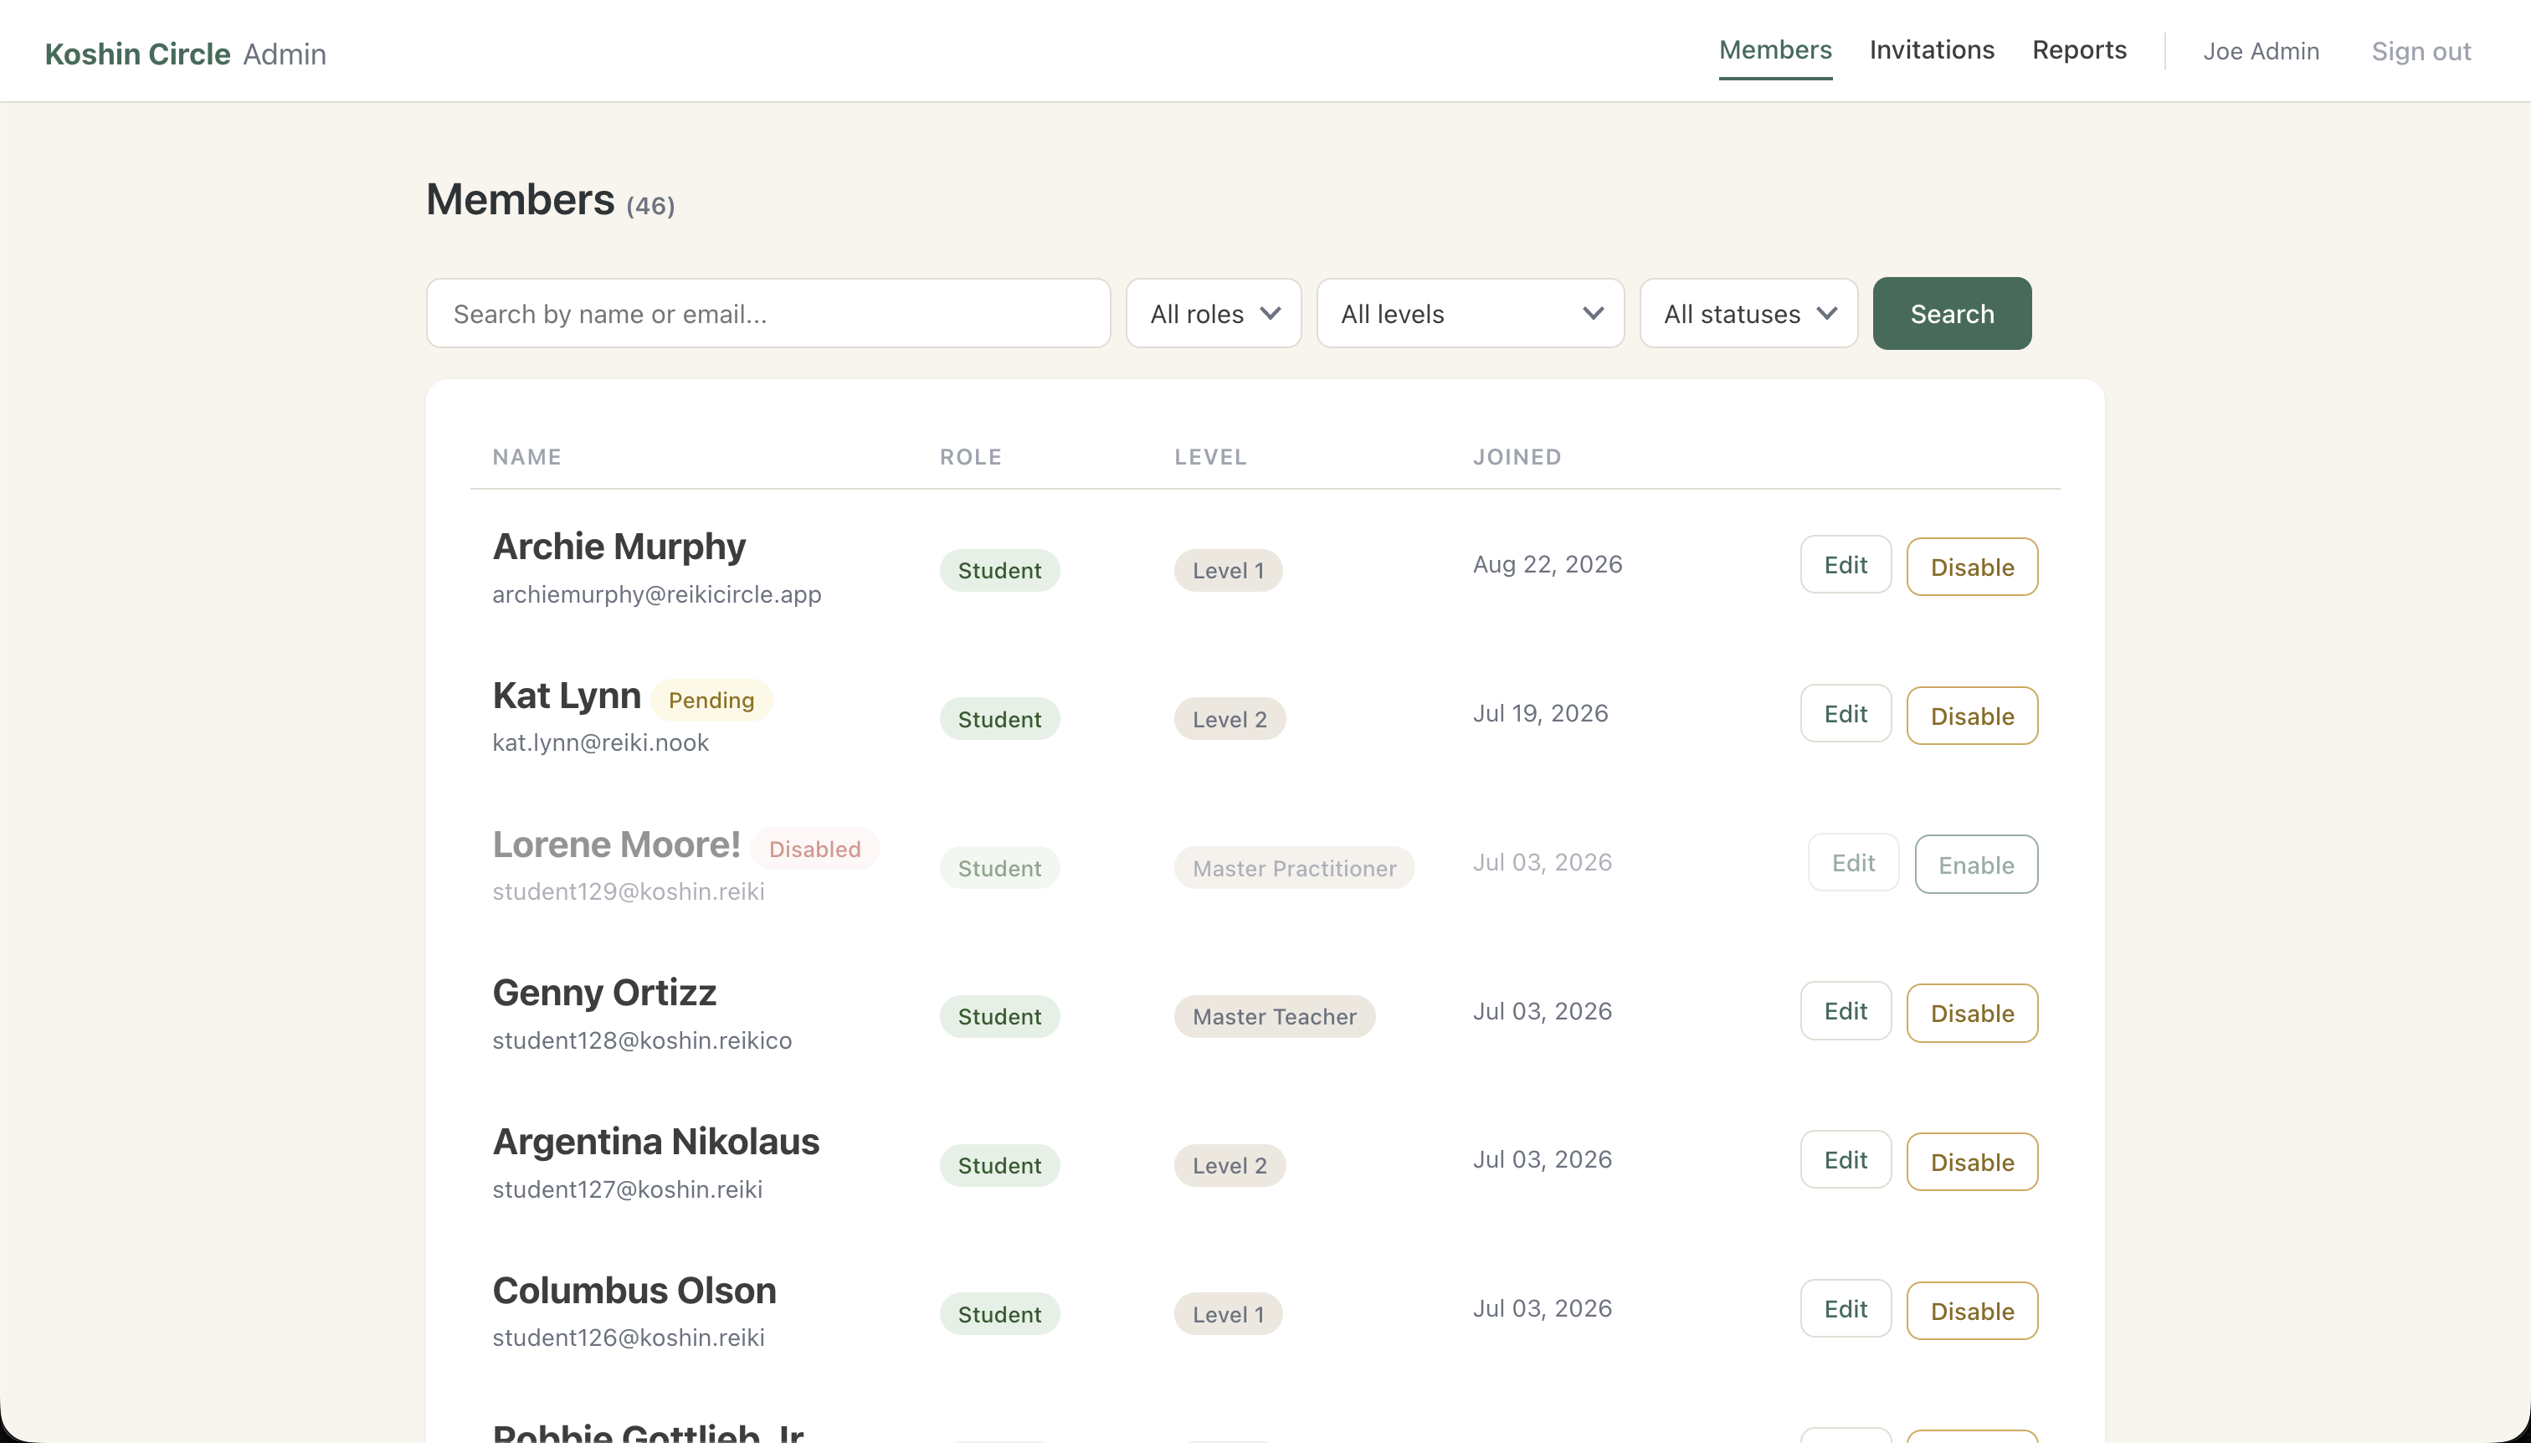
Task: Focus the search by name or email field
Action: [768, 313]
